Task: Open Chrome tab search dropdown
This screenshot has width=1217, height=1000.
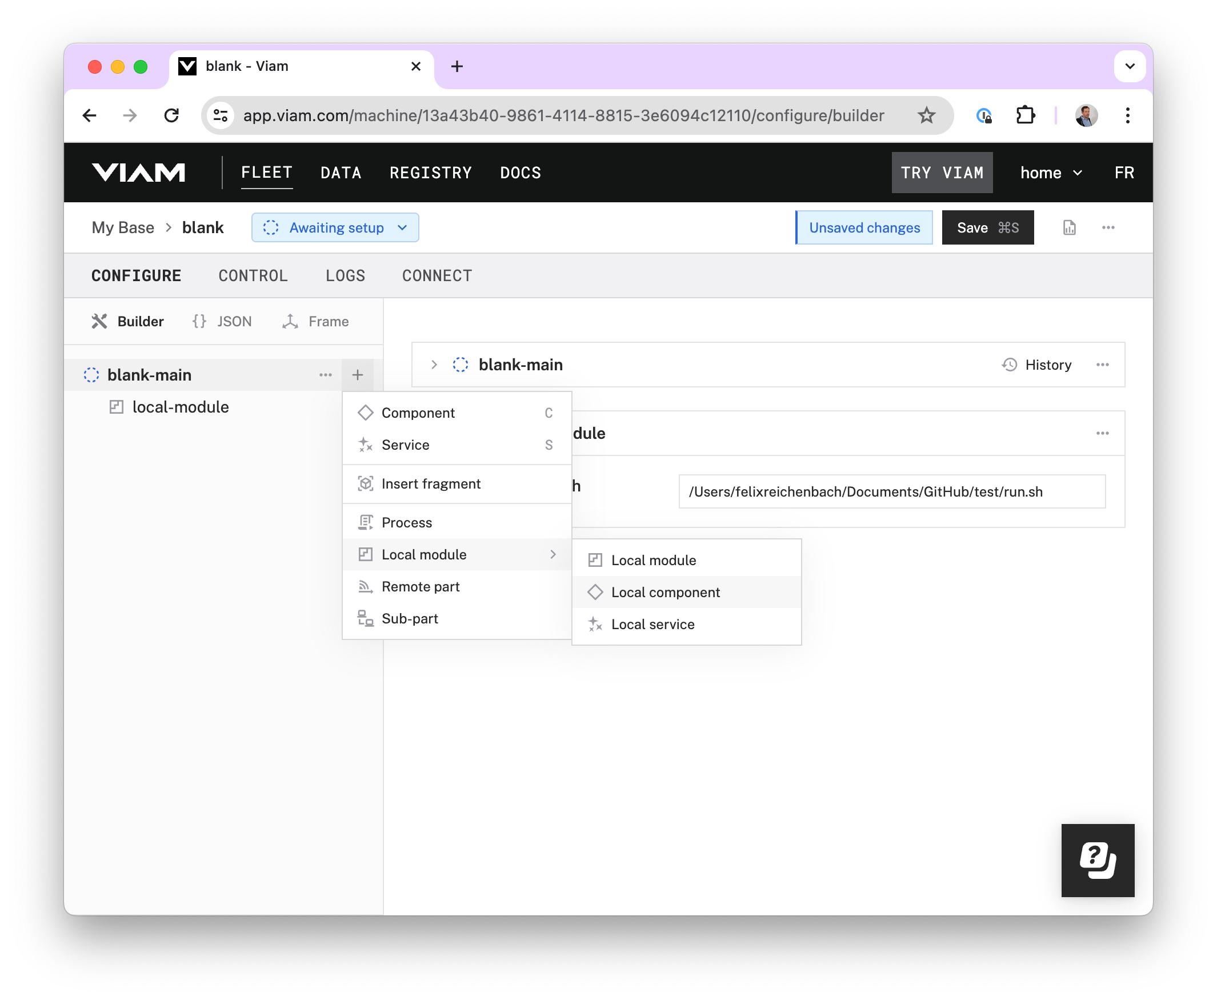Action: click(1129, 66)
